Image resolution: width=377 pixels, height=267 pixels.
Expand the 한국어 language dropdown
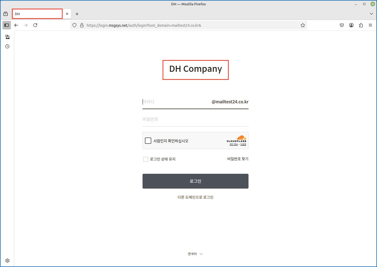click(195, 254)
